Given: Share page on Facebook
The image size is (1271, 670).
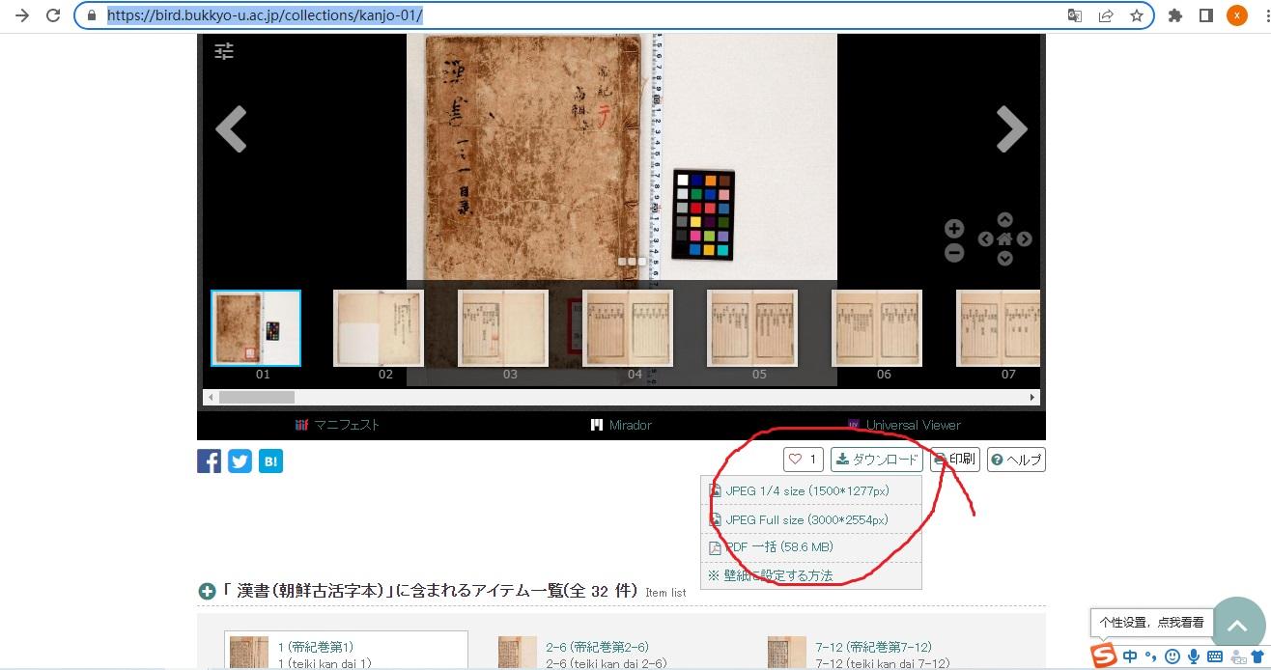Looking at the screenshot, I should pos(210,461).
